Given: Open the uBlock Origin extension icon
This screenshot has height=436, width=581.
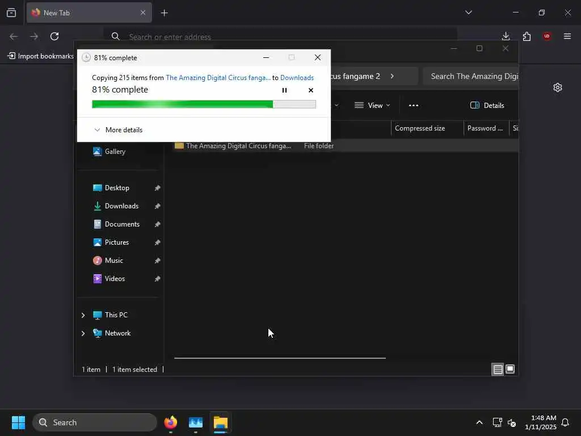Looking at the screenshot, I should [x=547, y=36].
